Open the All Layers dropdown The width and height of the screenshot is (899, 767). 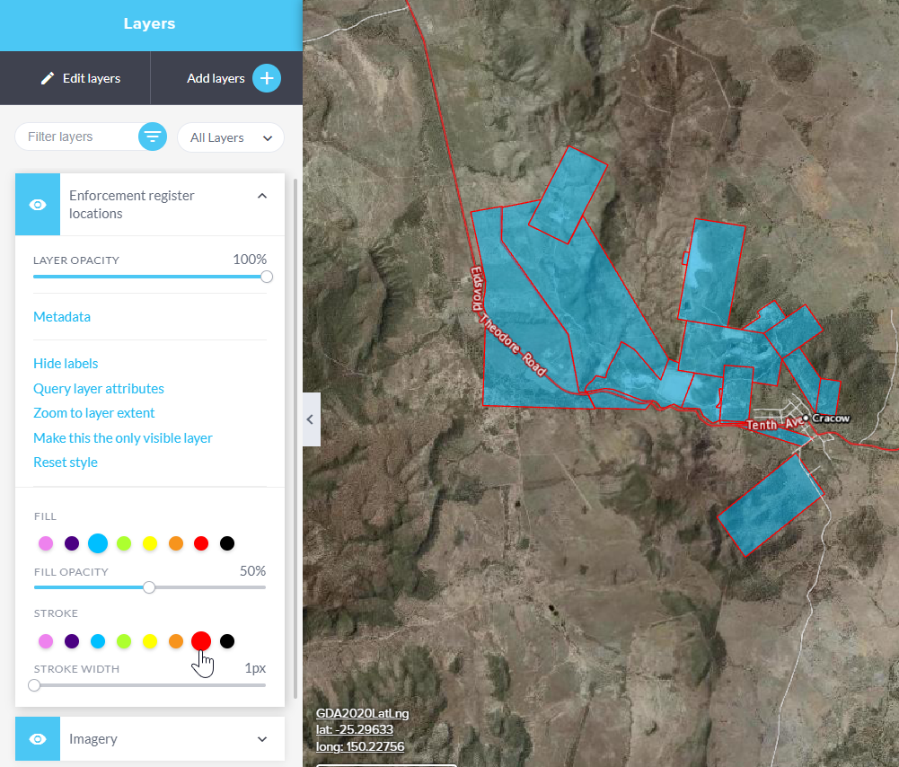click(x=231, y=137)
